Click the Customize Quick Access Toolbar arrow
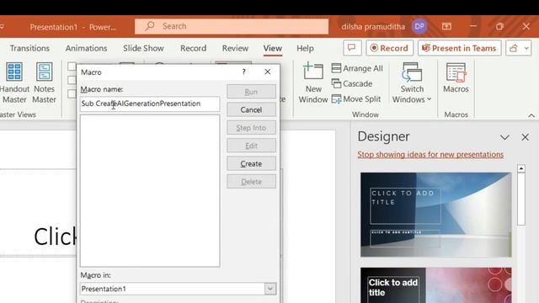Screen dimensions: 539x303 coord(3,26)
